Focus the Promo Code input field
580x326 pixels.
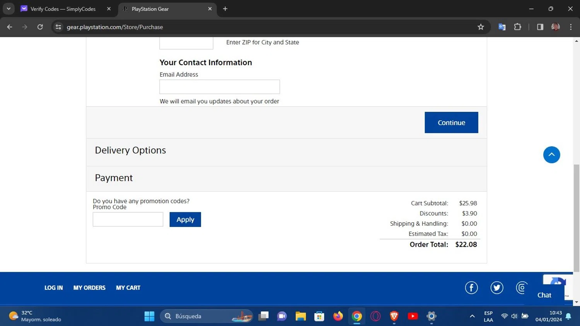click(128, 219)
